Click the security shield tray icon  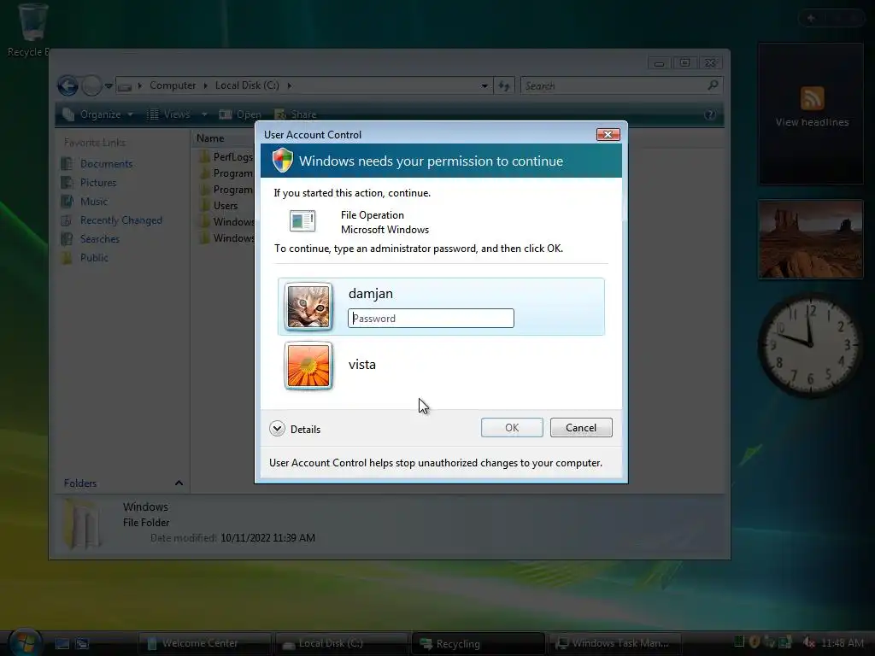click(755, 642)
